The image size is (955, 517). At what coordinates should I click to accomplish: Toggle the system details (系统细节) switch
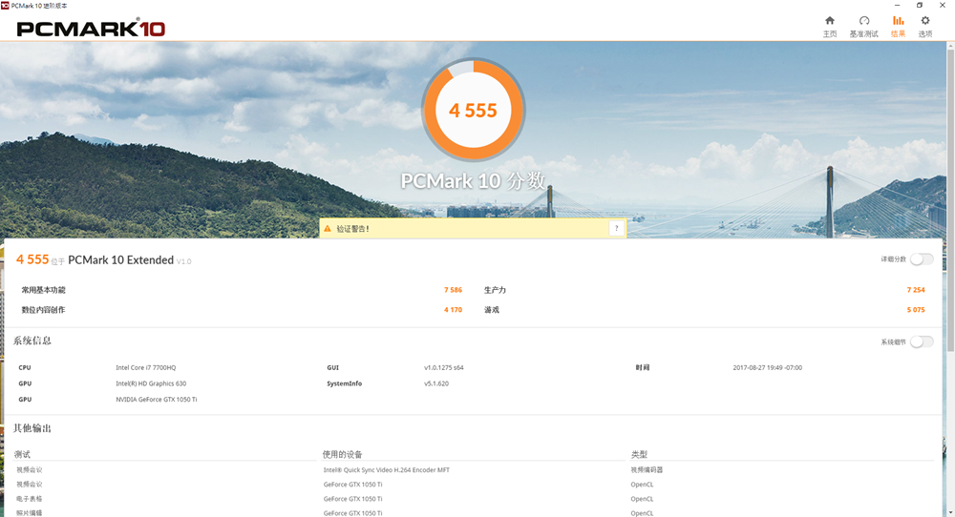pos(922,341)
